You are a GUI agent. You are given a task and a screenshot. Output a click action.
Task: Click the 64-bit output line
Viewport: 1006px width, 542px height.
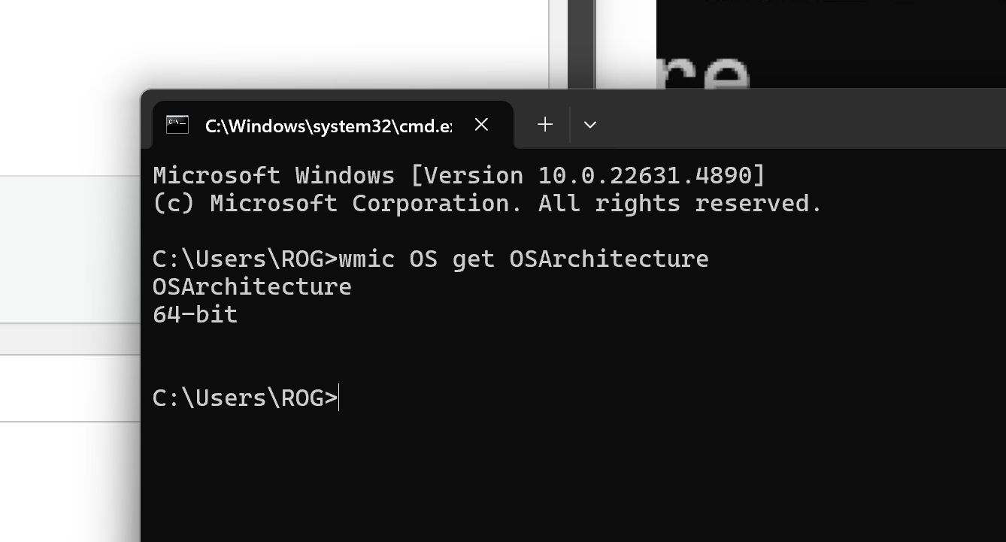194,314
